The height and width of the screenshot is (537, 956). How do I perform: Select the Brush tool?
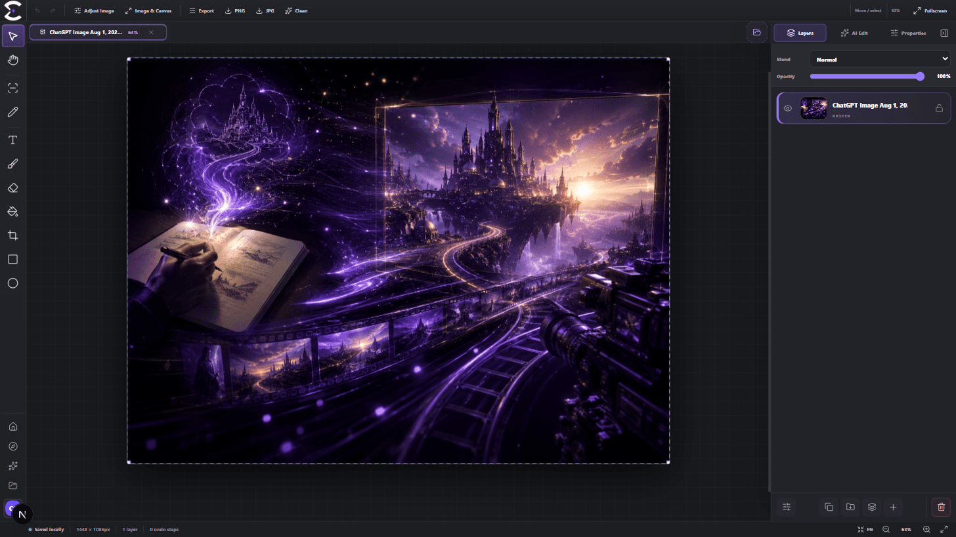pos(12,164)
